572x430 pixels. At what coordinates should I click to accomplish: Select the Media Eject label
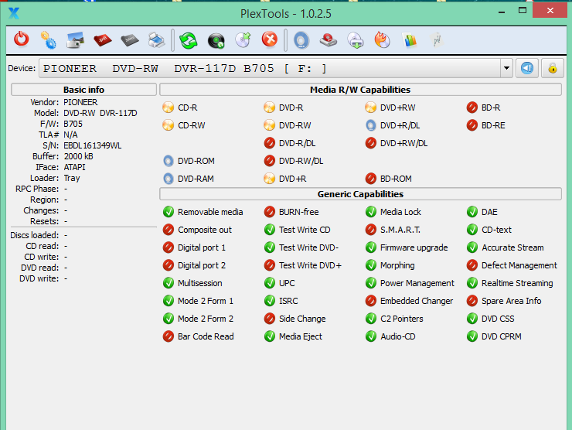click(x=301, y=336)
